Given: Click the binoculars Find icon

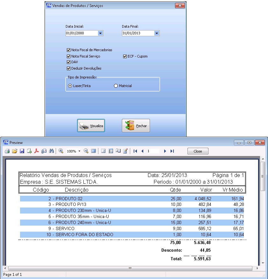Looking at the screenshot, I should click(52, 151).
